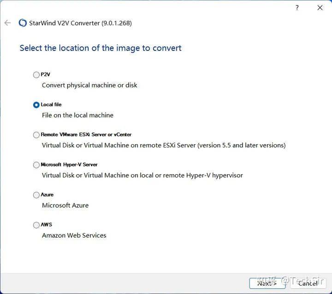Click the Hyper-V hypervisor description text

(x=142, y=175)
